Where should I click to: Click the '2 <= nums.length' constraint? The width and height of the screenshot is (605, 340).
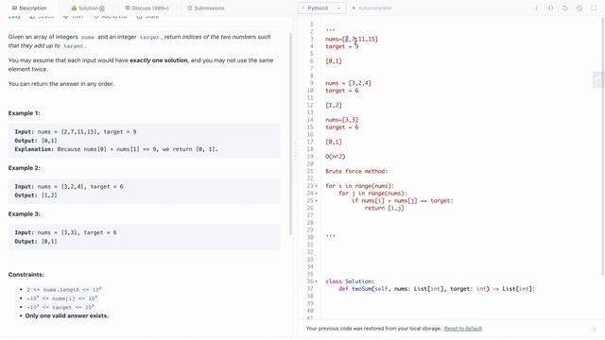pos(63,290)
